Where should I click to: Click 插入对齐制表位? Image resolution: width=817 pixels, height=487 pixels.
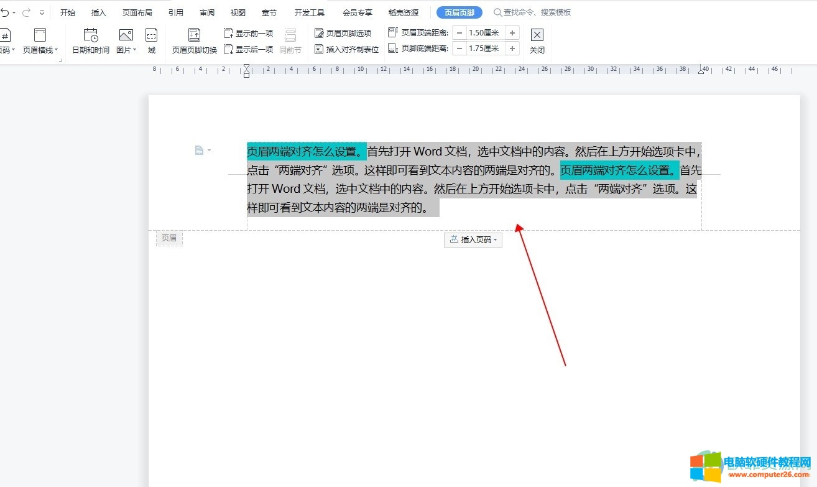[347, 49]
